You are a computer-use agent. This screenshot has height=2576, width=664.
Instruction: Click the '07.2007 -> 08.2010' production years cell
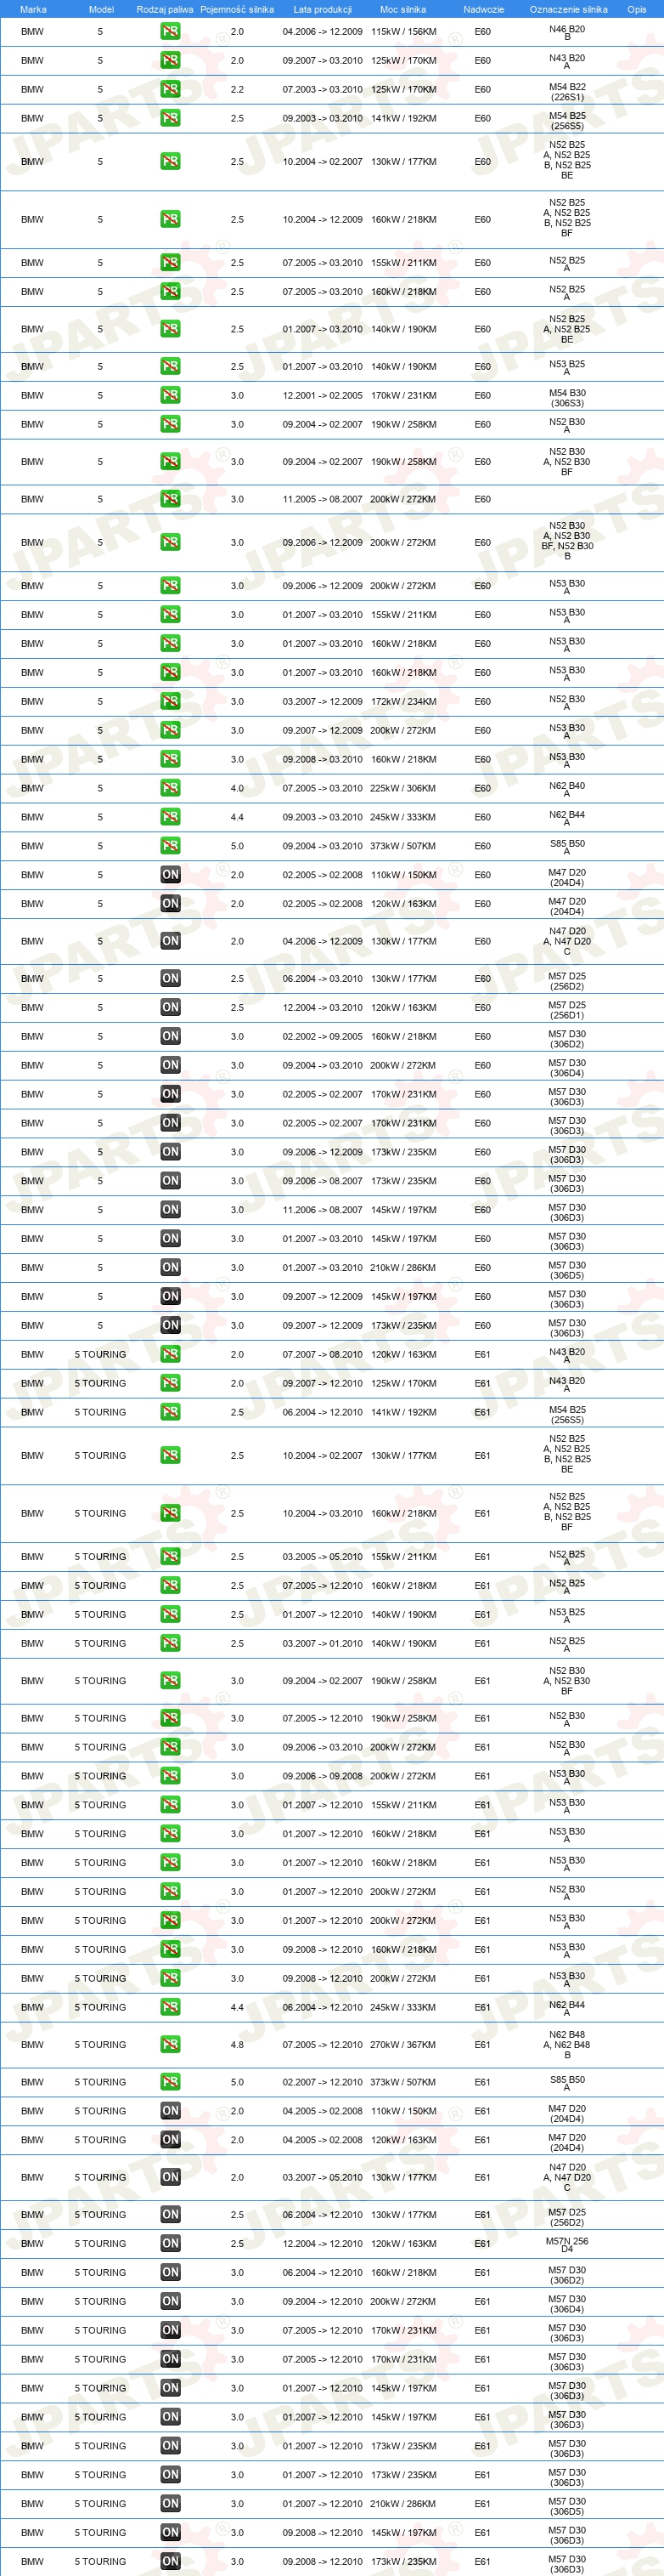(x=323, y=1354)
